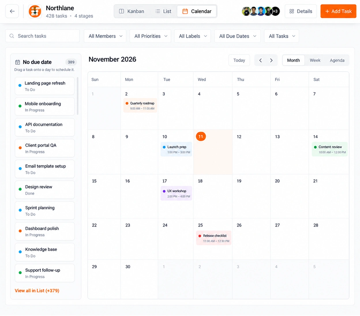The image size is (360, 316).
Task: Switch to Kanban view
Action: tap(132, 11)
